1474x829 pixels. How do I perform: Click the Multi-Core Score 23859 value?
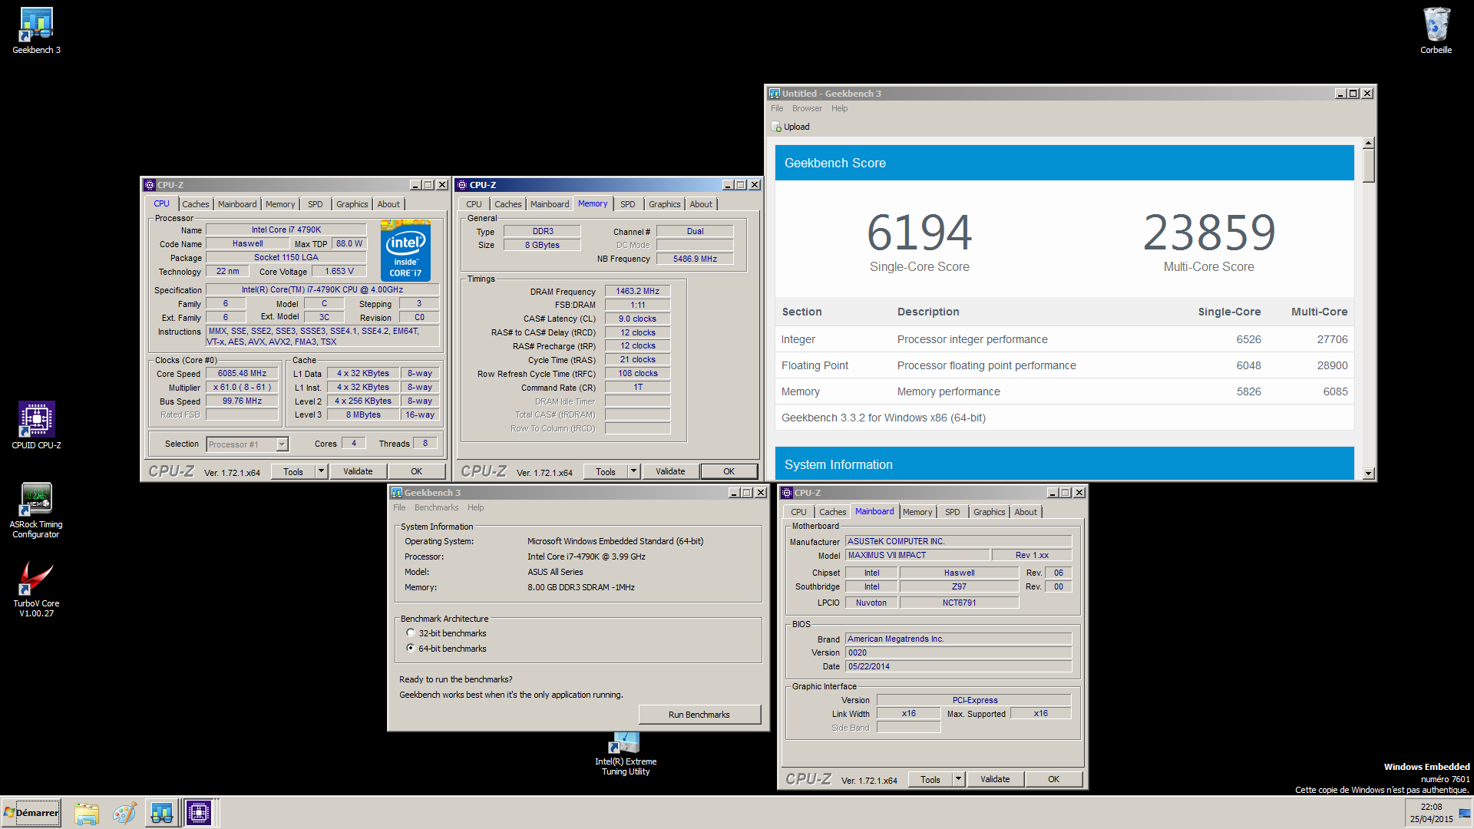(1209, 233)
